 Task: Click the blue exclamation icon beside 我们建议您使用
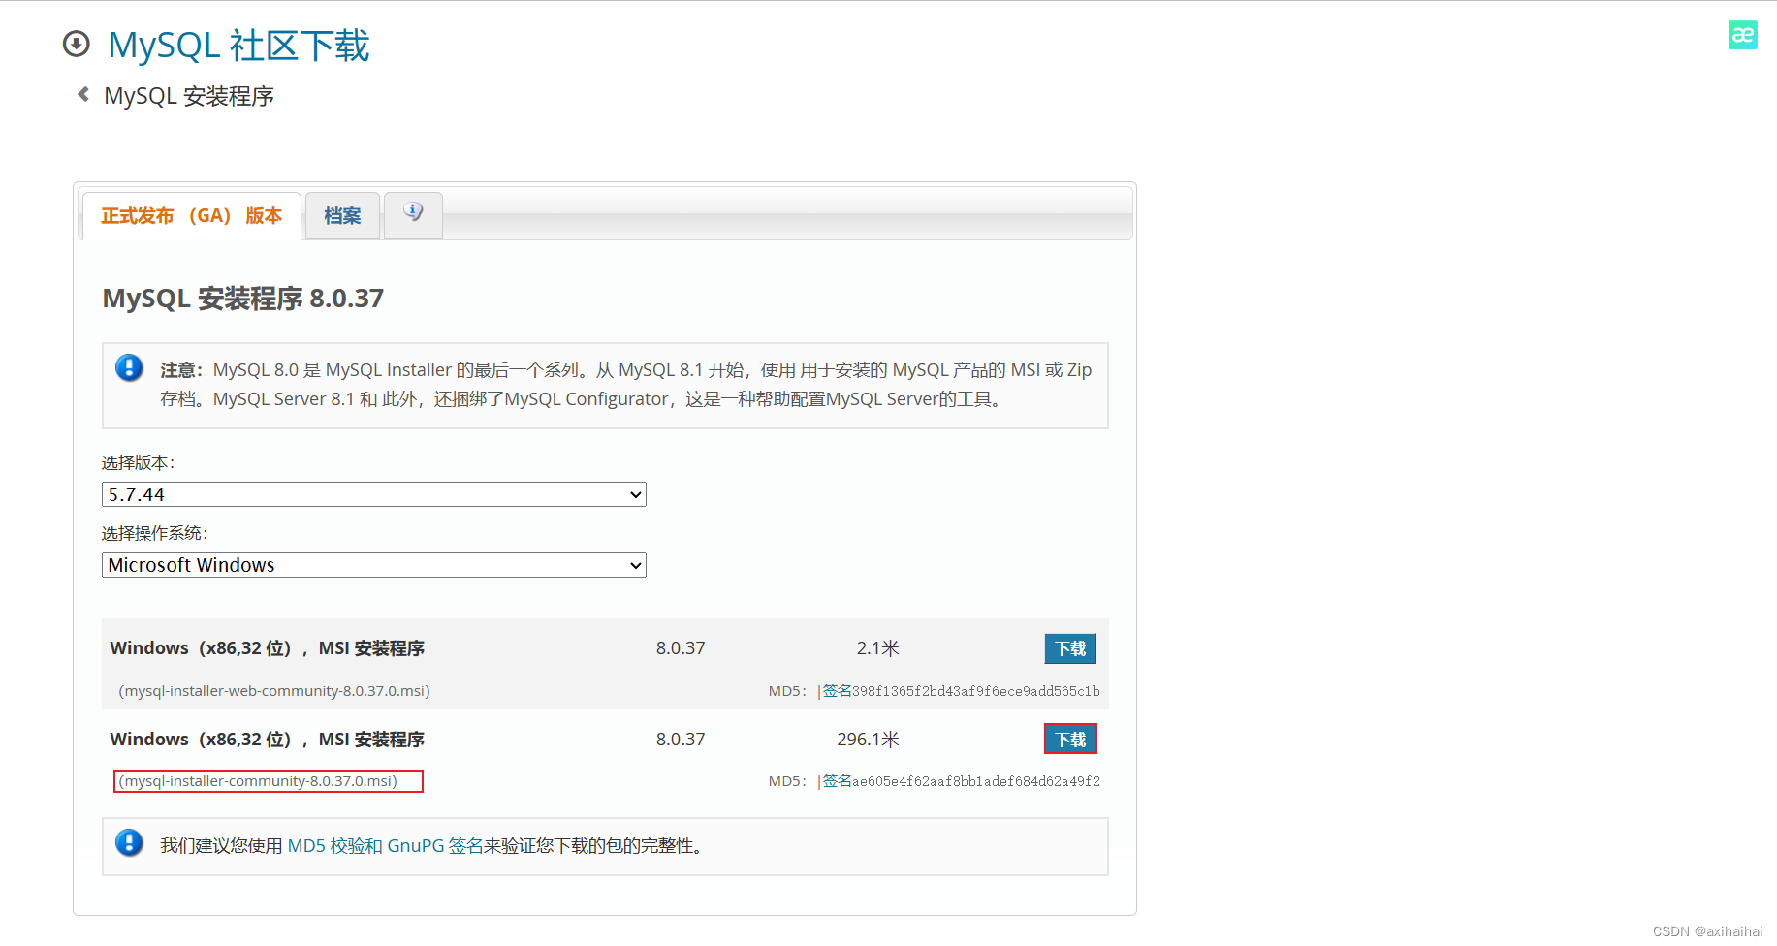129,843
